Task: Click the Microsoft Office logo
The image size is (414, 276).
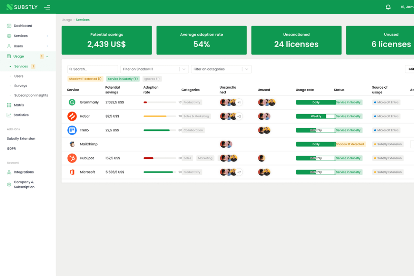Action: pos(72,172)
